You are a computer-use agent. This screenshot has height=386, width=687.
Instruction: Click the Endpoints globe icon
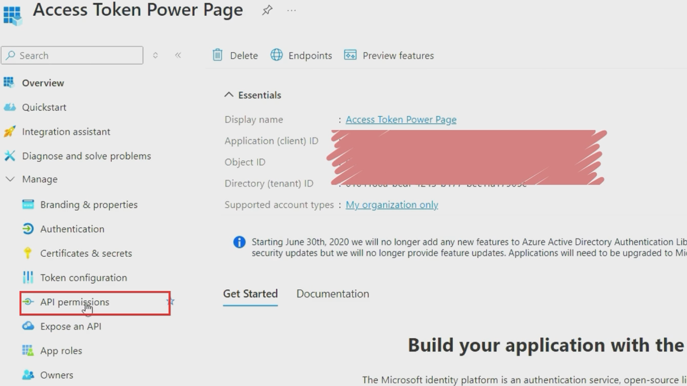tap(277, 55)
